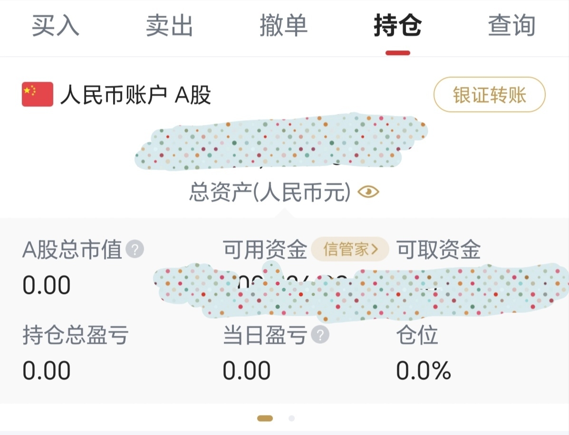Click the China flag account icon
Screen dimensions: 569x435
point(38,94)
